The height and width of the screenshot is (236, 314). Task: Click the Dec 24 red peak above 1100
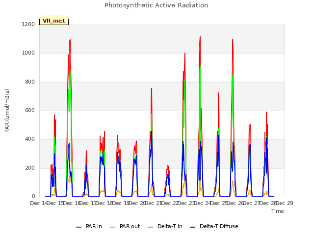pos(200,37)
